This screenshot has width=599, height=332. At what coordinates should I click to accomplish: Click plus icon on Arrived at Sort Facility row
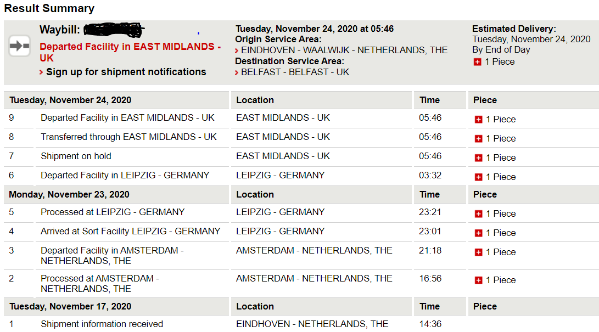pos(478,233)
